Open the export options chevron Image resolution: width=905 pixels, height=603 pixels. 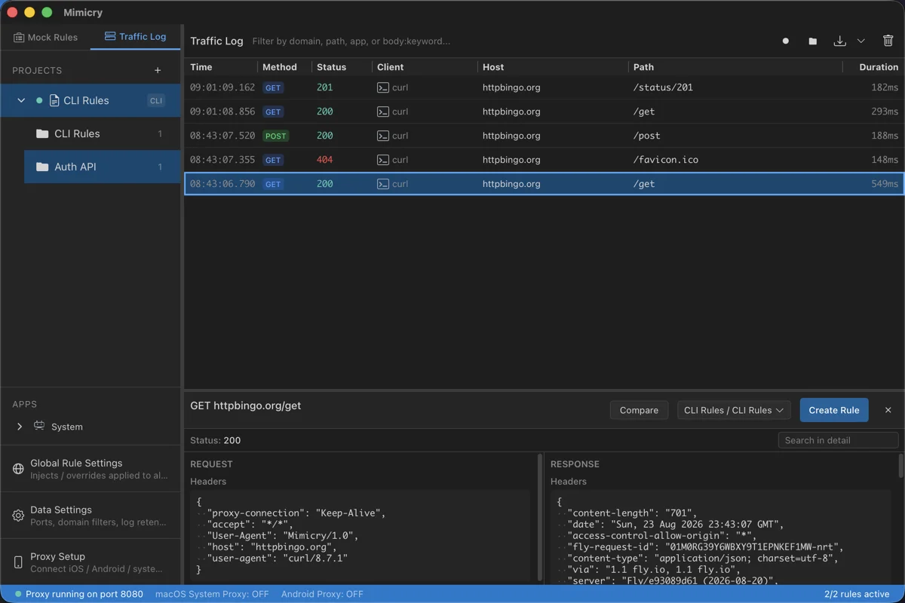click(861, 41)
